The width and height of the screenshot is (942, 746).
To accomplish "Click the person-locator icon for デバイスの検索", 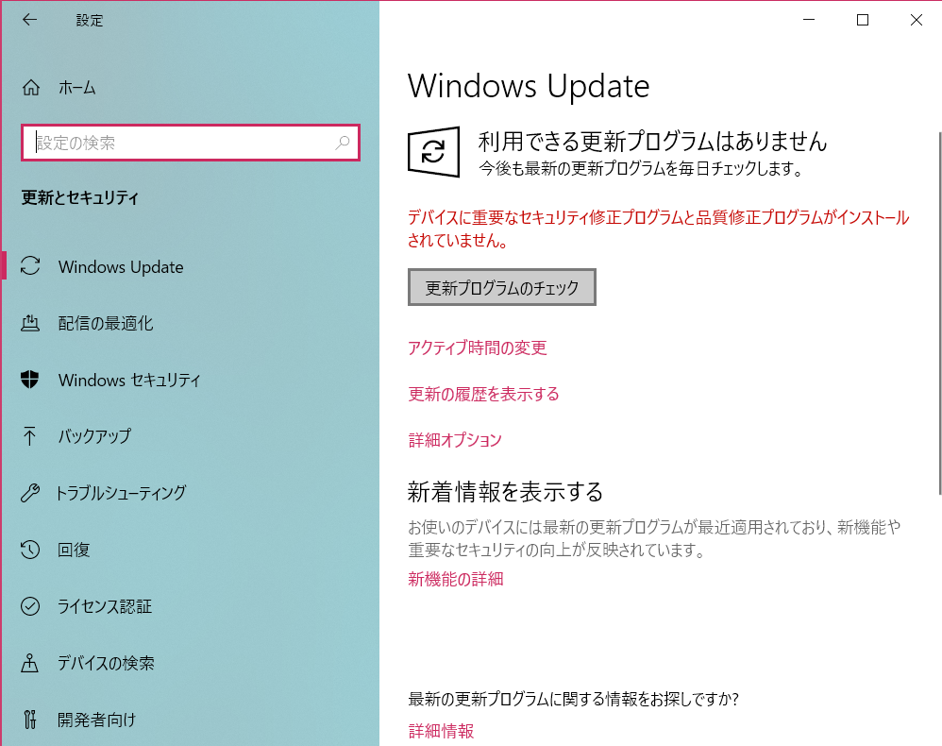I will [x=29, y=663].
